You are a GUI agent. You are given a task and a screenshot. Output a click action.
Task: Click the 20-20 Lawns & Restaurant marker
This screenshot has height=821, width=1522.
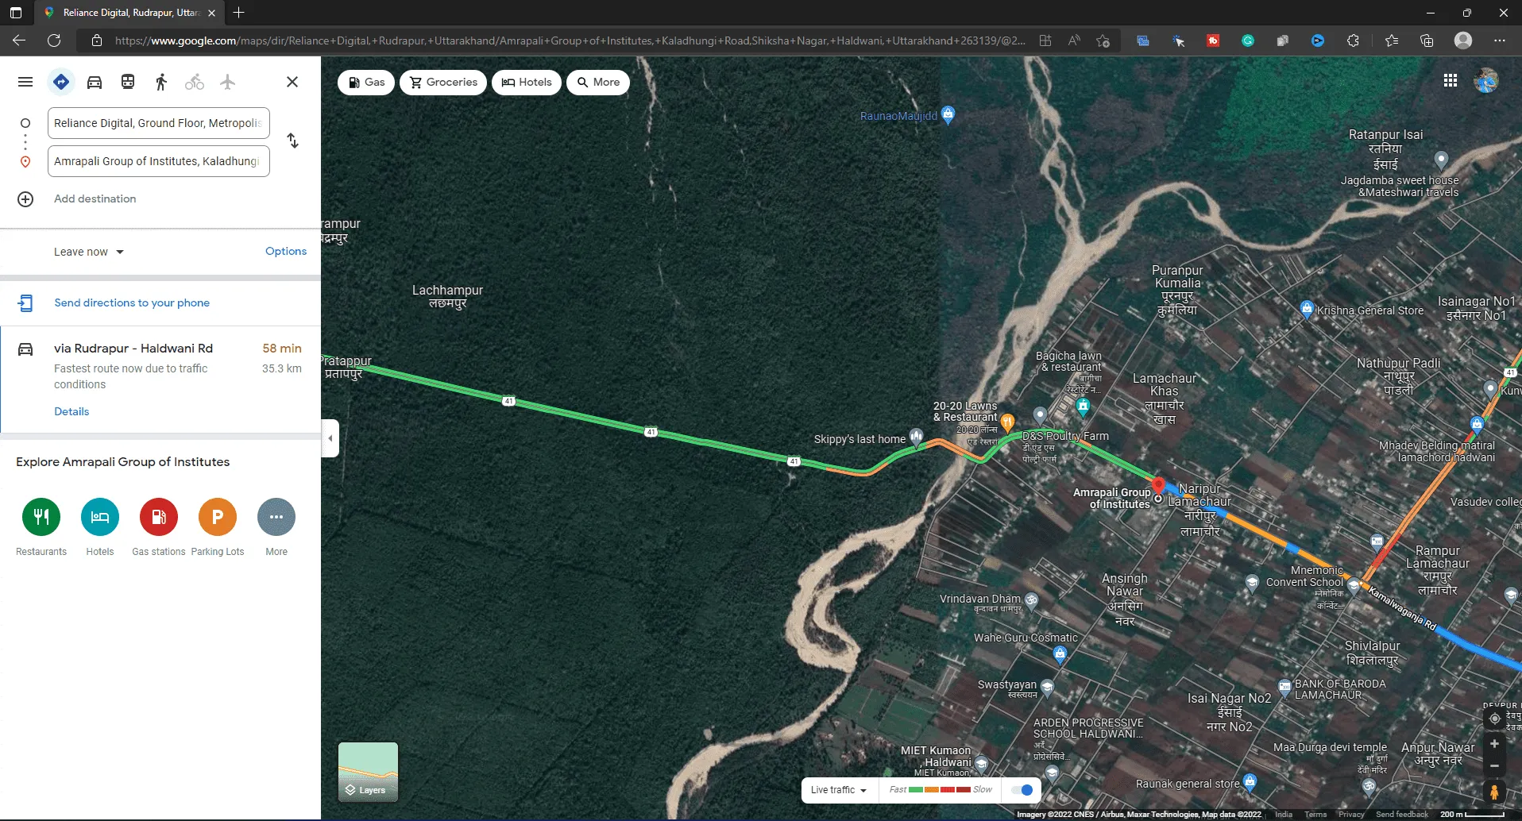tap(1007, 422)
